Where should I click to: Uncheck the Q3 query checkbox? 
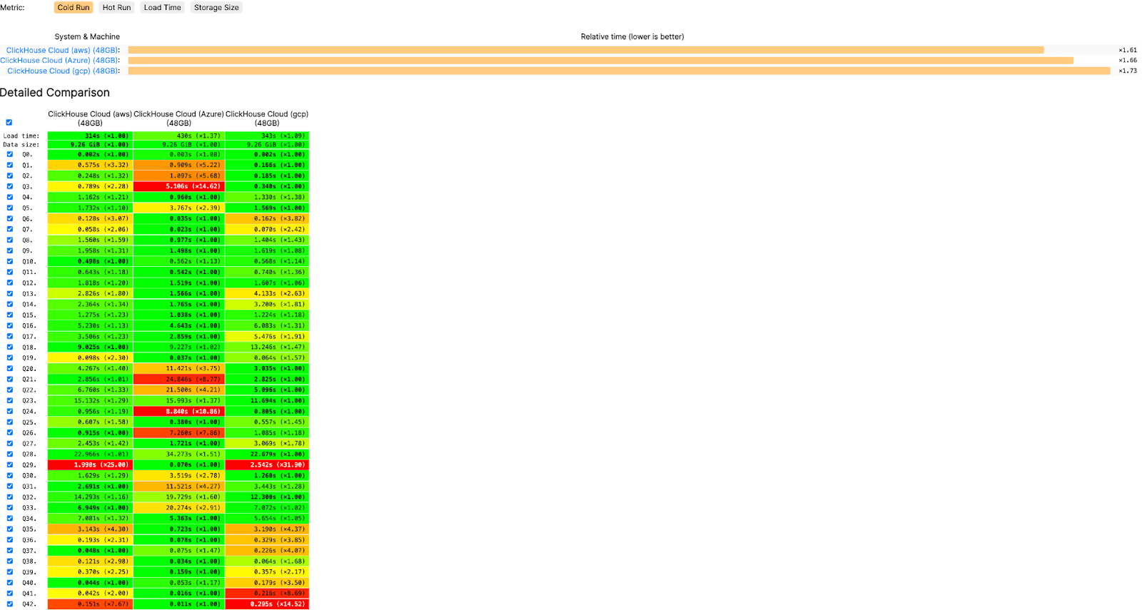click(x=10, y=186)
